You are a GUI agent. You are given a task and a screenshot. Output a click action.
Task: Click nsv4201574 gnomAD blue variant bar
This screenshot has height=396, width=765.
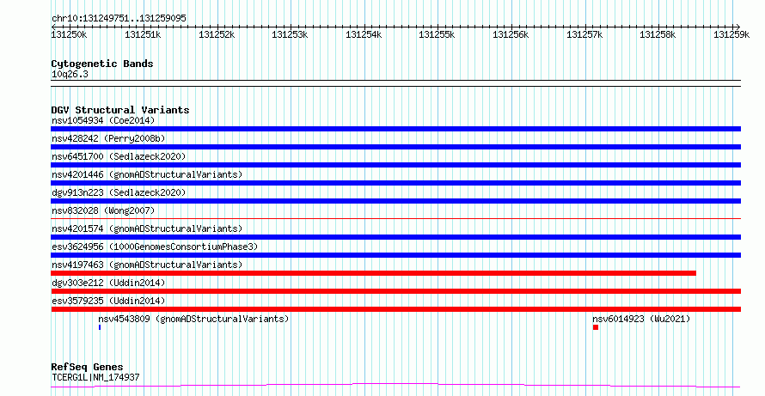pos(395,237)
